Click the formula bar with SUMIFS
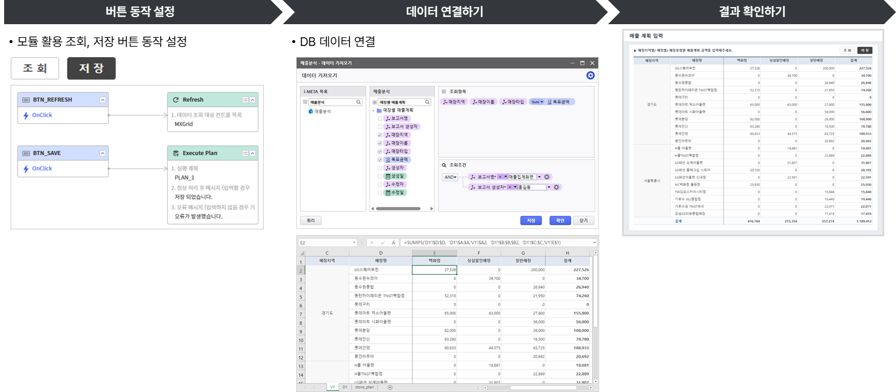Image resolution: width=896 pixels, height=392 pixels. [x=499, y=242]
